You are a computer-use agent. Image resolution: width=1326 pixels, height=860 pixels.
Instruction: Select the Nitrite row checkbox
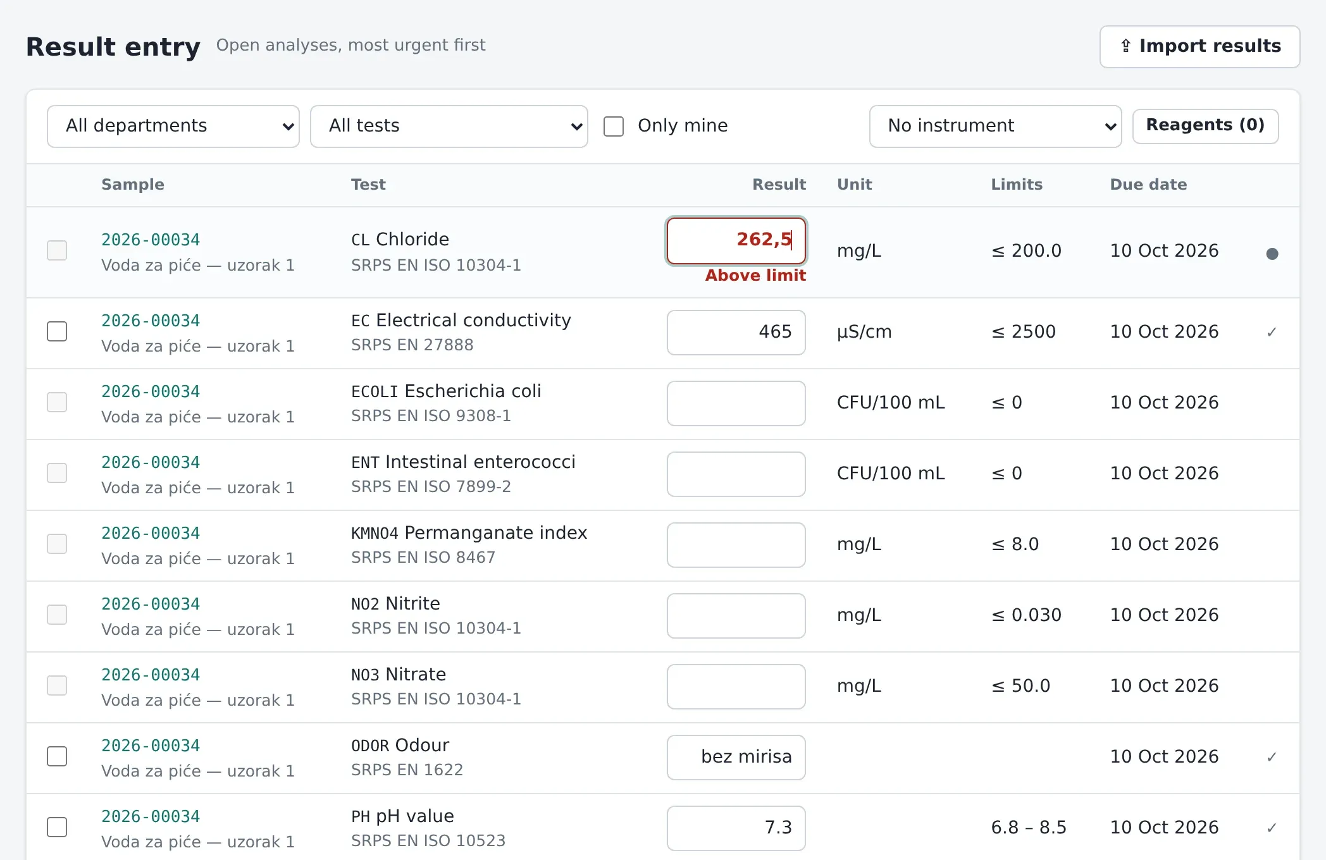57,615
